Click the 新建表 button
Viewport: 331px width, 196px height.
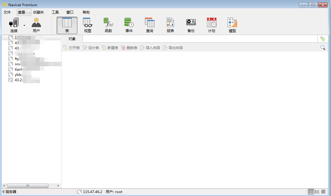[x=110, y=48]
